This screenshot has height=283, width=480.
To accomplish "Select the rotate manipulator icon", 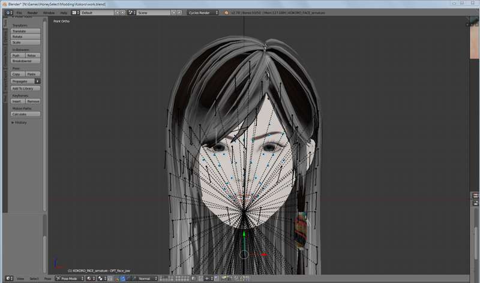I will pyautogui.click(x=128, y=278).
